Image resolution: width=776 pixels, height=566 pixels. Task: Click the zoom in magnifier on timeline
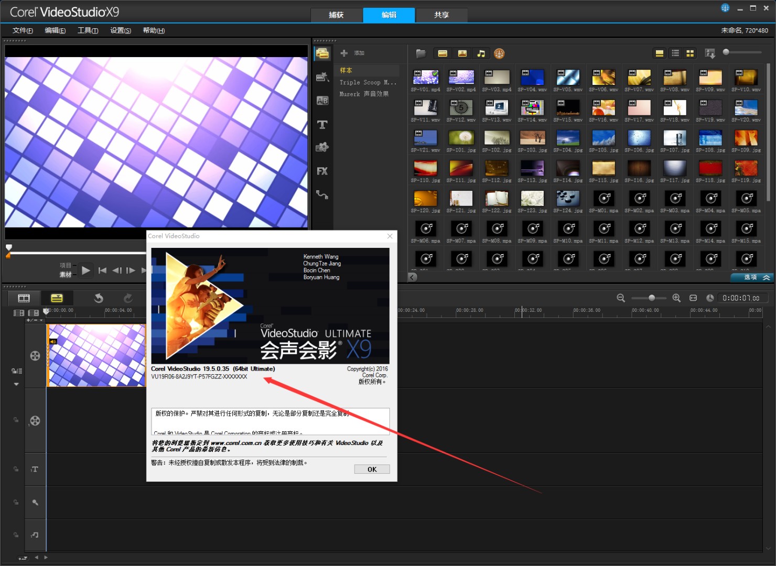[x=676, y=298]
